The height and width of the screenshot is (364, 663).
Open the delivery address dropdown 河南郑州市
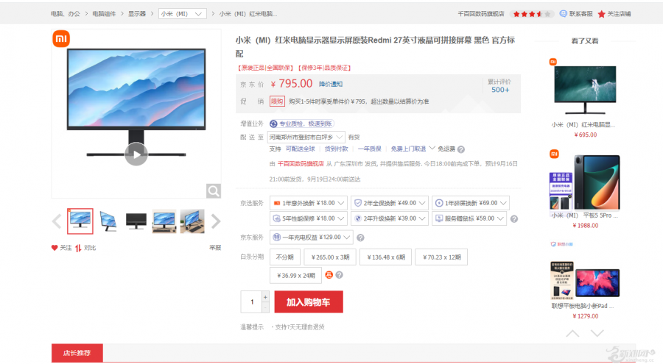click(306, 138)
